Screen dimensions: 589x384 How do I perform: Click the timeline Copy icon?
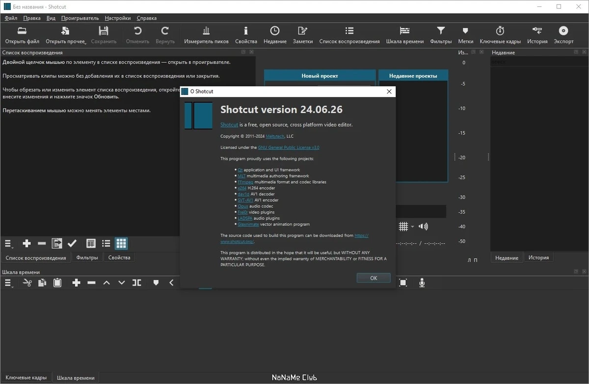pyautogui.click(x=42, y=282)
